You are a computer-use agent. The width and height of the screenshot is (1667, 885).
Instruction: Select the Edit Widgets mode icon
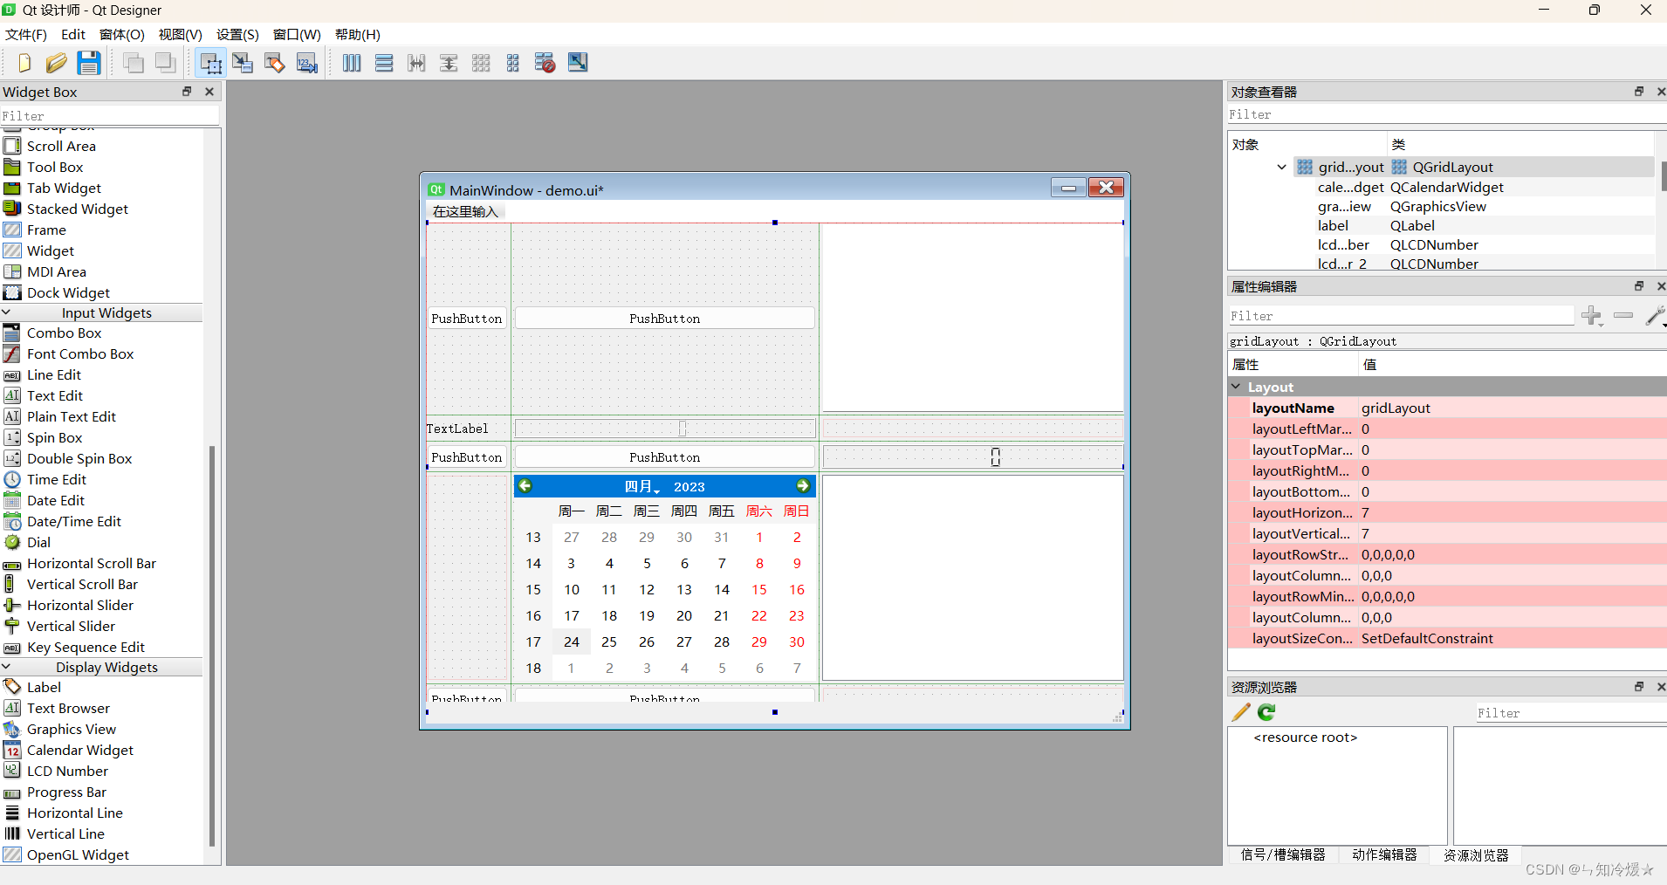pos(210,63)
